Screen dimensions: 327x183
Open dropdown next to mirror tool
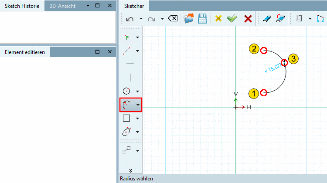click(x=310, y=19)
